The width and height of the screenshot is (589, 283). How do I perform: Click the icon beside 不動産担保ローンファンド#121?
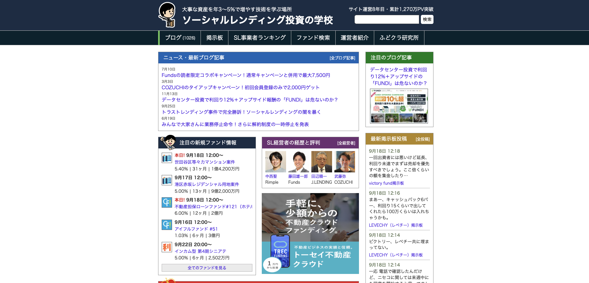(x=167, y=202)
